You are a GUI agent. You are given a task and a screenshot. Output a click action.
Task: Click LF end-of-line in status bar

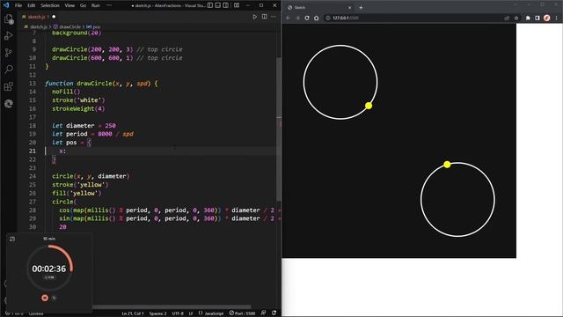click(x=191, y=313)
